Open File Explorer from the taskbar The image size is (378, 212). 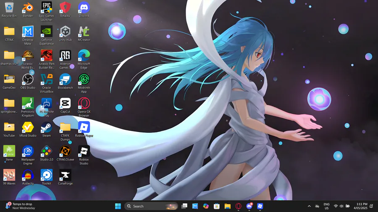tap(228, 206)
